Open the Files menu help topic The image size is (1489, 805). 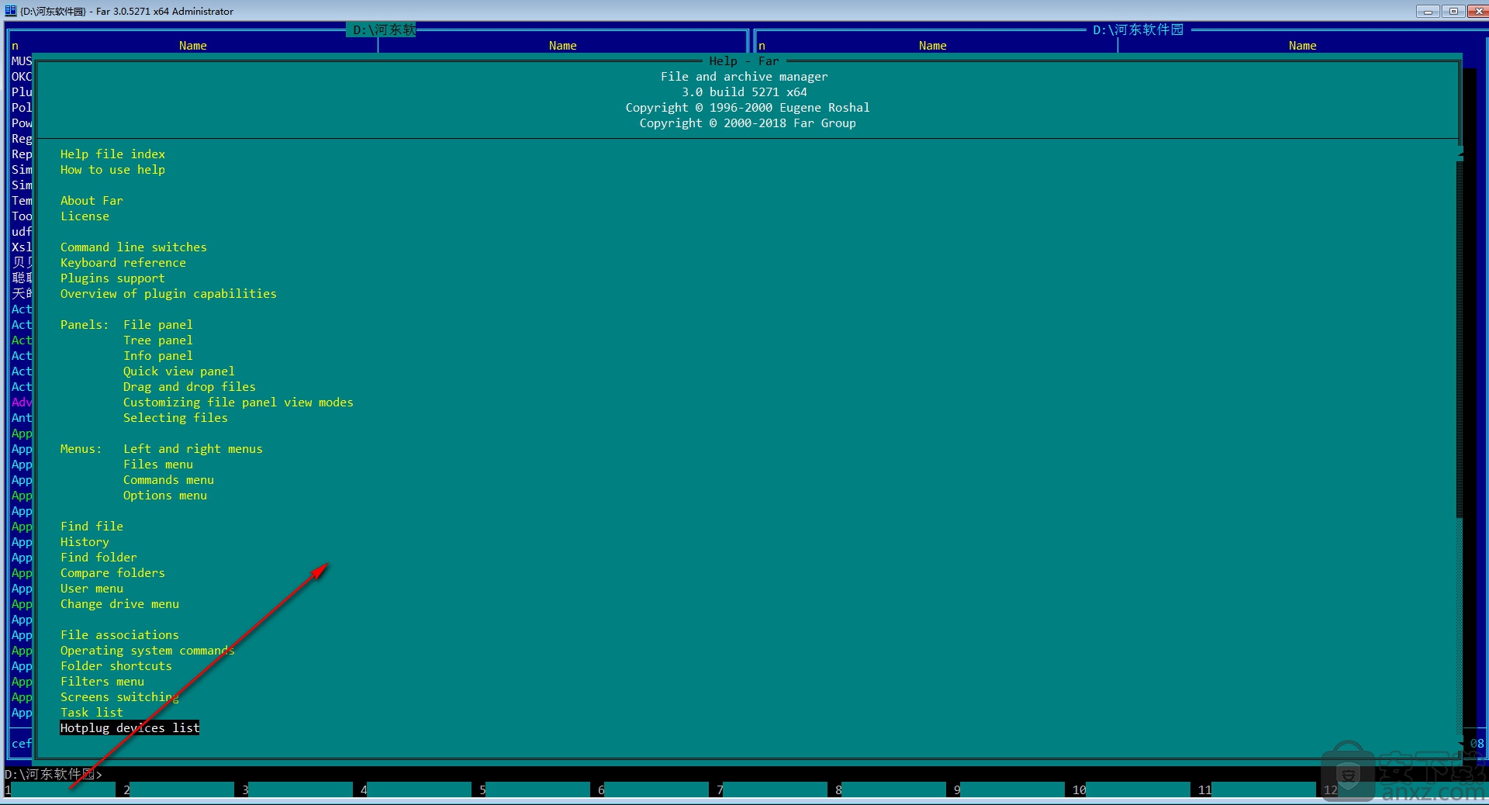pos(158,465)
